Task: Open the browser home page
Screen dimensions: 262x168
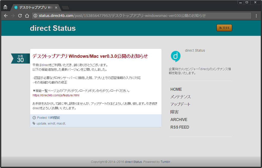Action: tap(27, 16)
